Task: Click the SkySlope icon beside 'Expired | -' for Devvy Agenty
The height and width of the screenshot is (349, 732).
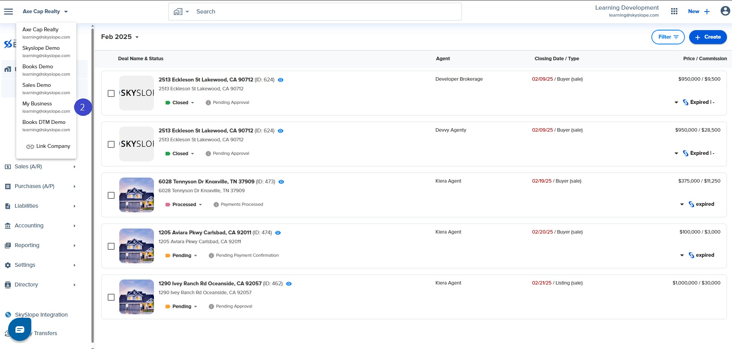Action: [x=686, y=153]
